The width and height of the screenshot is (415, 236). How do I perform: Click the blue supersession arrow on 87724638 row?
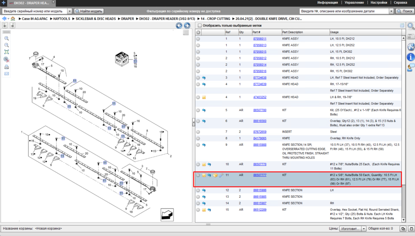[x=204, y=78]
